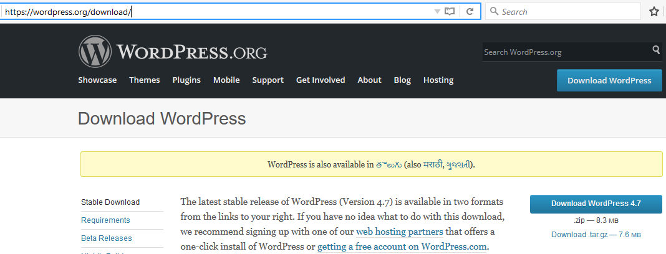
Task: Click the WordPress.org logo
Action: [173, 51]
